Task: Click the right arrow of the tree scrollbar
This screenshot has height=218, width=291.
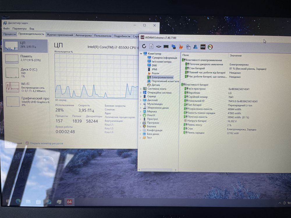Action: tap(175, 170)
